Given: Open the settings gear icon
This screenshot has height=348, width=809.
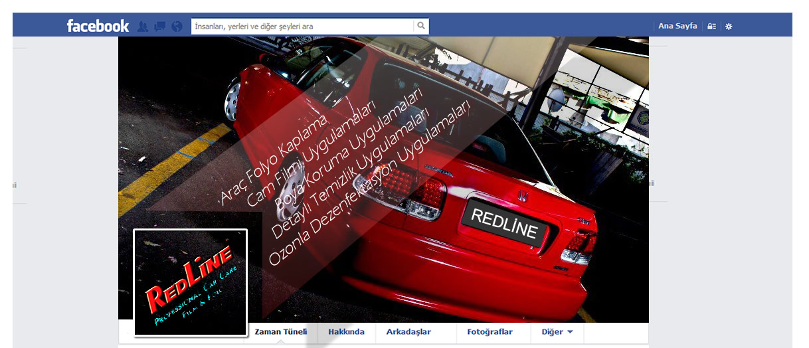Looking at the screenshot, I should coord(729,27).
